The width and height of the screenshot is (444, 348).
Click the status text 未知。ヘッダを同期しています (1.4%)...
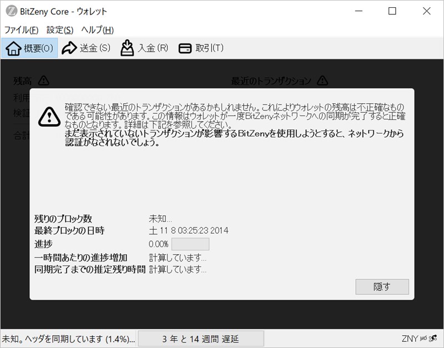68,339
